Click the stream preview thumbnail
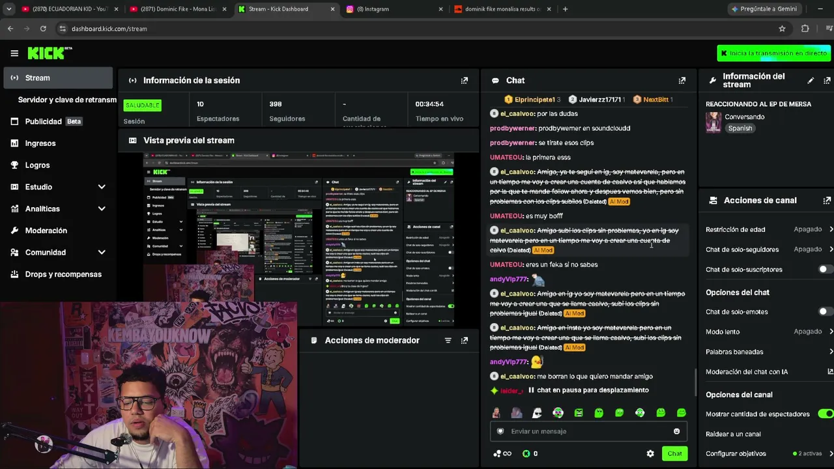 (298, 240)
